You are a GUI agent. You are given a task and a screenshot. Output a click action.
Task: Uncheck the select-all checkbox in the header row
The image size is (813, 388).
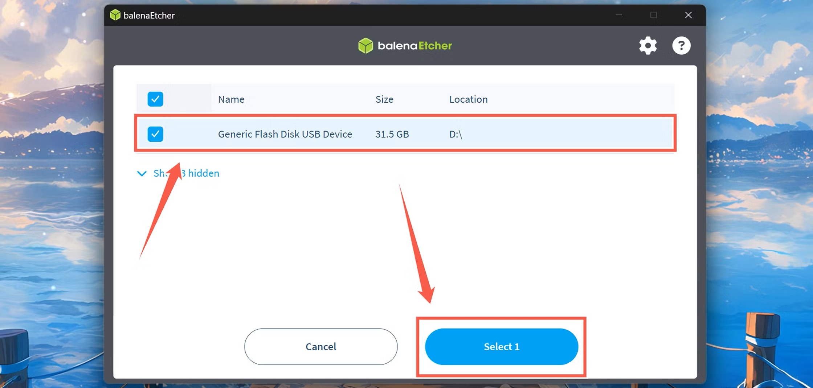155,99
